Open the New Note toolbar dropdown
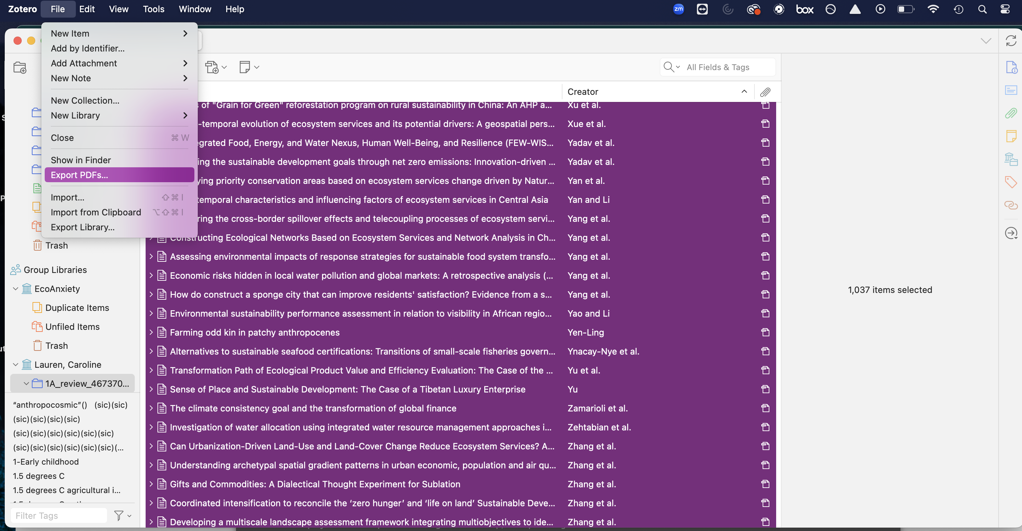This screenshot has width=1022, height=531. 249,67
